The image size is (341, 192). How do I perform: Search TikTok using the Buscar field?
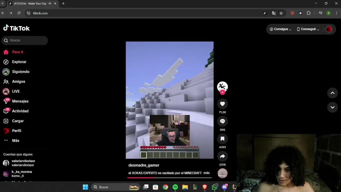click(25, 40)
